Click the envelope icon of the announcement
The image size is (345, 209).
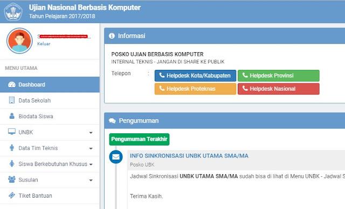tap(116, 157)
